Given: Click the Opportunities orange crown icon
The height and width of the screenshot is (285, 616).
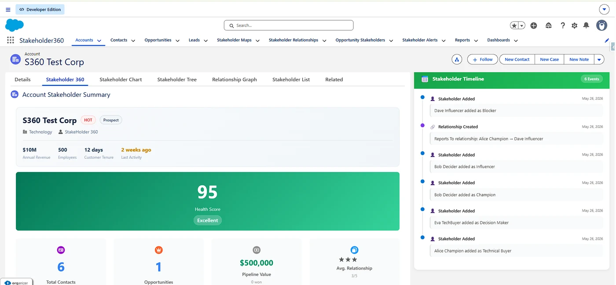Looking at the screenshot, I should pyautogui.click(x=158, y=250).
